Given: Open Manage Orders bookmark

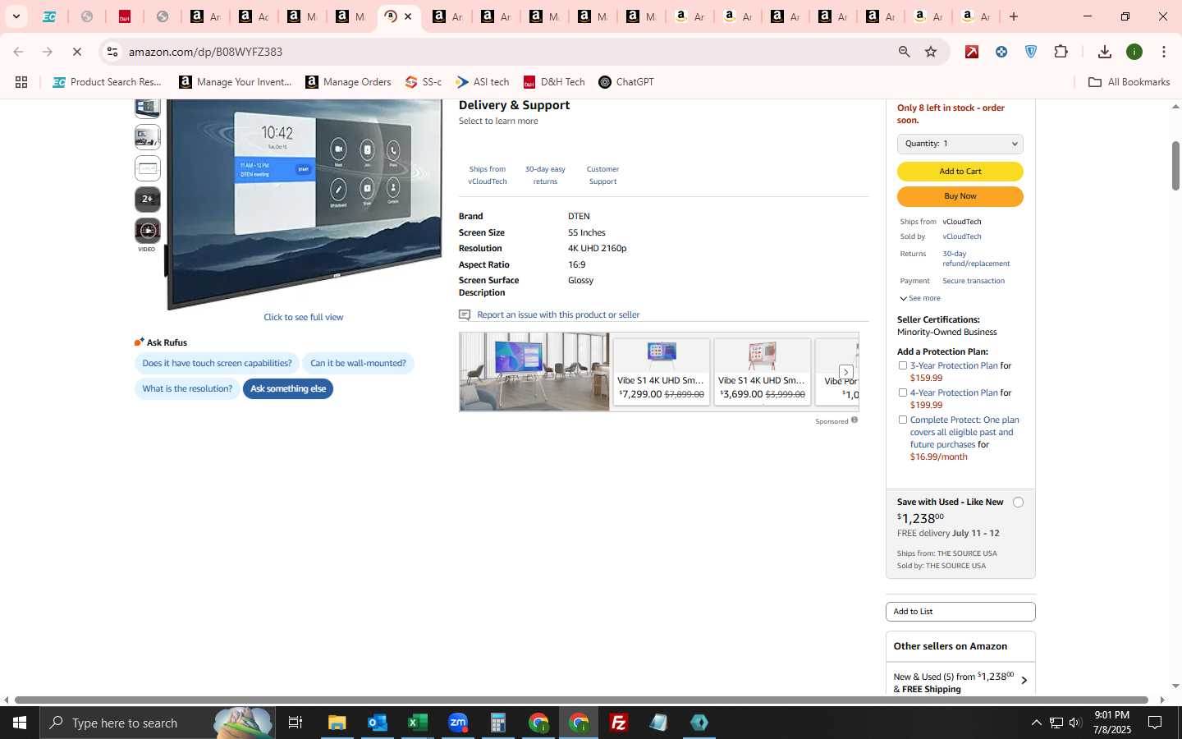Looking at the screenshot, I should [348, 82].
